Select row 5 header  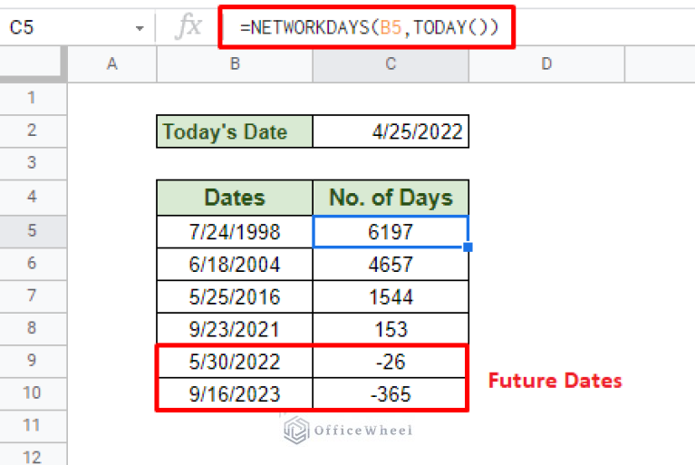[x=33, y=231]
